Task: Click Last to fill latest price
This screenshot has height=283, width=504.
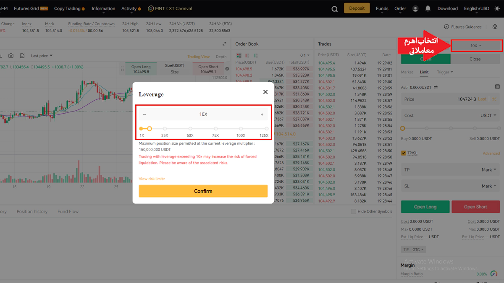Action: tap(482, 99)
